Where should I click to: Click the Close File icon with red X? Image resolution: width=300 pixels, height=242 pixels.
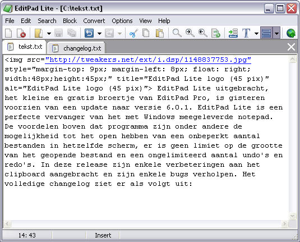pyautogui.click(x=21, y=33)
